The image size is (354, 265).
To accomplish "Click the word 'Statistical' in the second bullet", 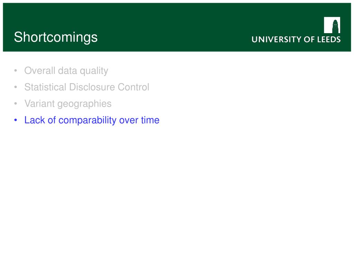I will point(45,87).
